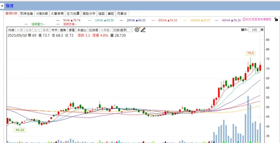280x143 pixels.
Task: Open the 分點K線 tab
Action: [x=42, y=14]
